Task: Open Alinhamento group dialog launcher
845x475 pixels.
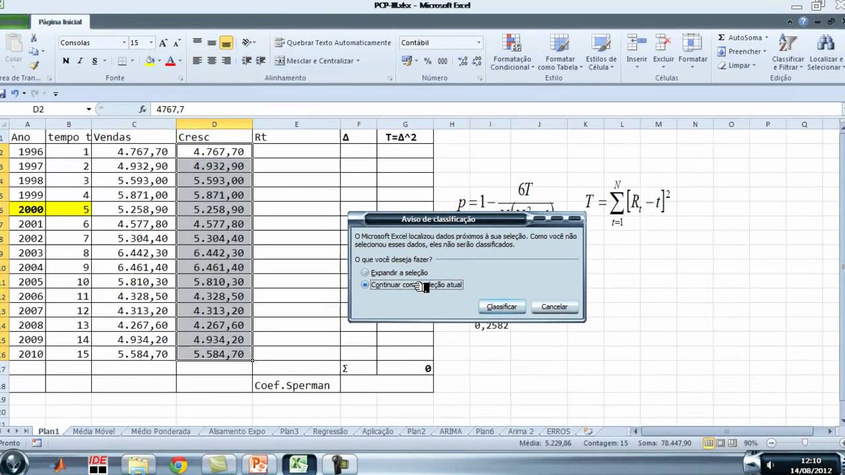Action: point(389,78)
